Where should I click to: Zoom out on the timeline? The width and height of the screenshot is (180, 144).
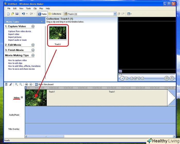tap(21, 84)
